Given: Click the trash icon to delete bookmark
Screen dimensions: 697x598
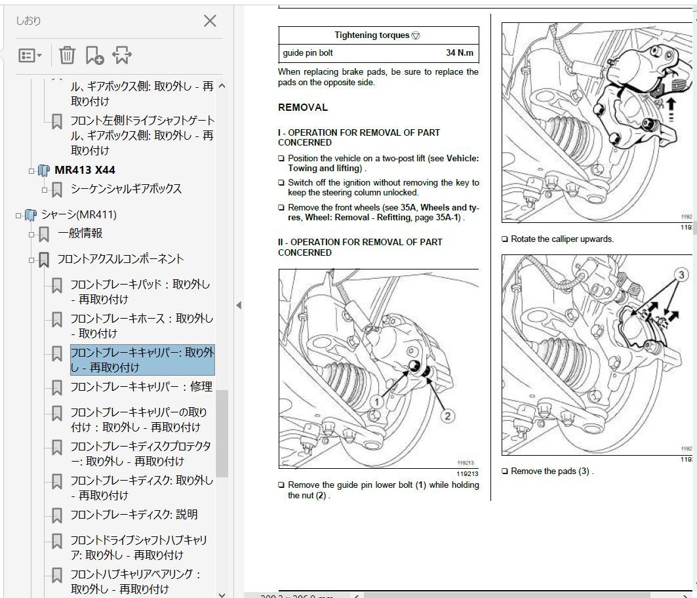Looking at the screenshot, I should click(x=67, y=56).
